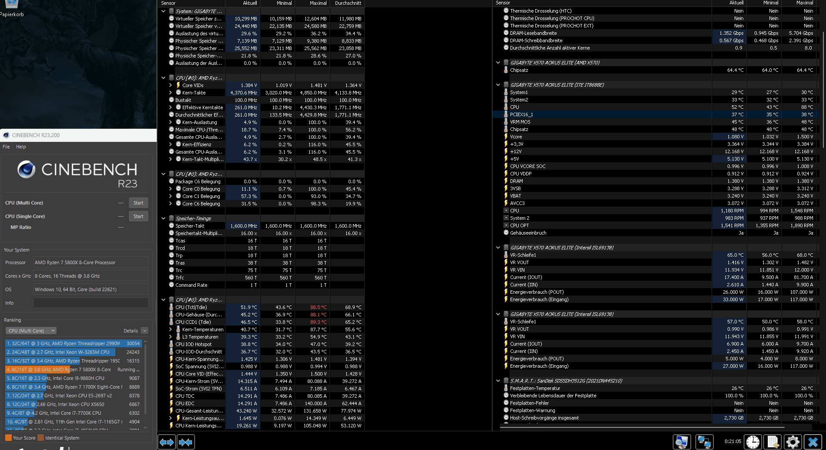826x450 pixels.
Task: Select ranking entry Intel Core i7-7700K CPU
Action: (74, 413)
